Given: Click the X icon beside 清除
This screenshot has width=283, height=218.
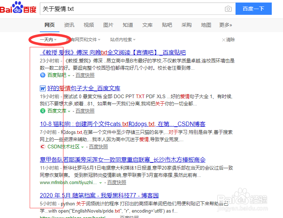Looking at the screenshot, I should click(x=224, y=40).
